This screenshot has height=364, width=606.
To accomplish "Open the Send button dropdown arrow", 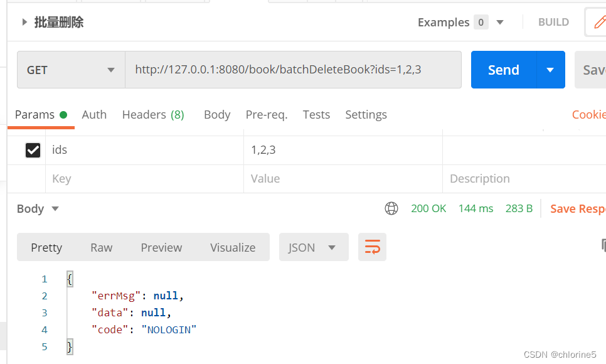I will click(550, 70).
